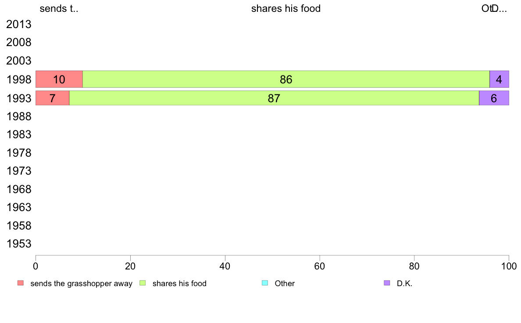The height and width of the screenshot is (323, 521).
Task: Select the red 1993 bar segment labeled 7
Action: [x=53, y=98]
